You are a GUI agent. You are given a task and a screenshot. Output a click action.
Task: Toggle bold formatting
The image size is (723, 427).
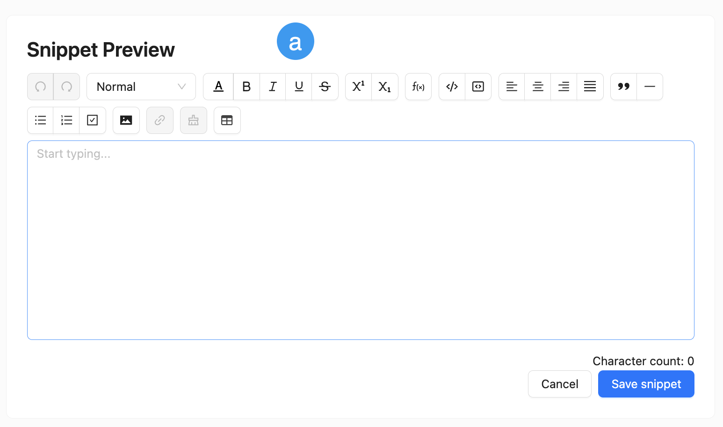click(x=246, y=87)
